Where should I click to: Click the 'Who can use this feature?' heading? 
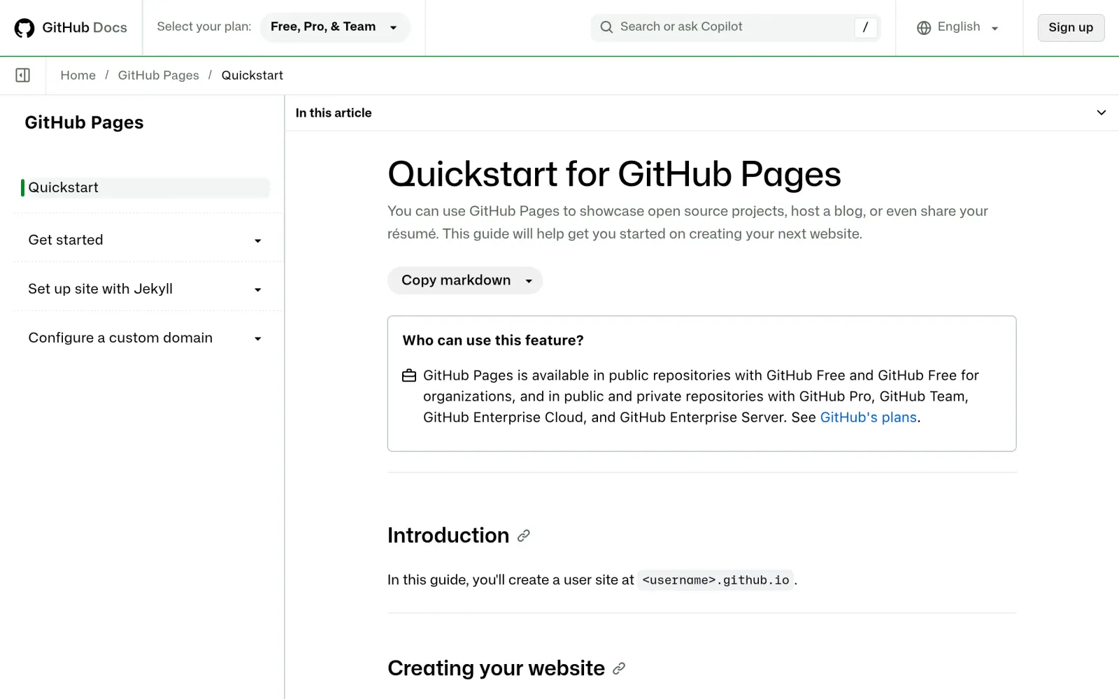click(x=493, y=340)
